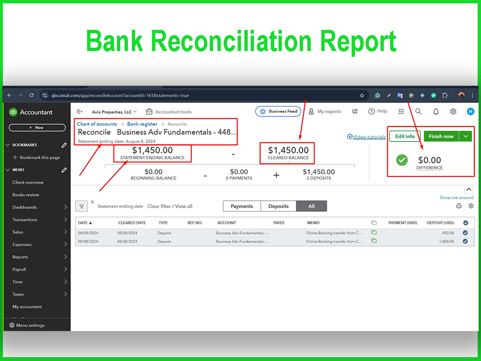Open the megaphone announcements icon
The image size is (481, 361).
[x=354, y=112]
